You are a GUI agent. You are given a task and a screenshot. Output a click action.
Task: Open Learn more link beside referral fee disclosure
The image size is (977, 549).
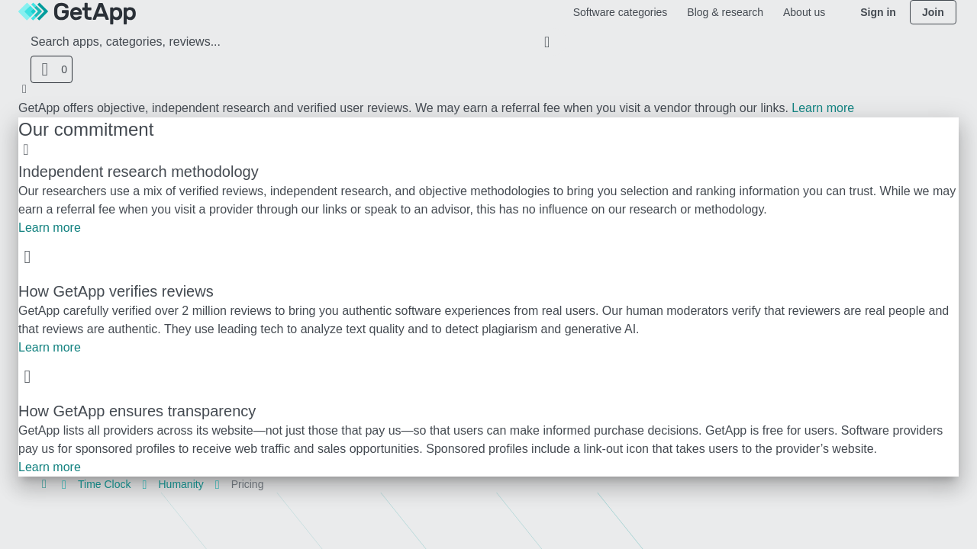823,108
